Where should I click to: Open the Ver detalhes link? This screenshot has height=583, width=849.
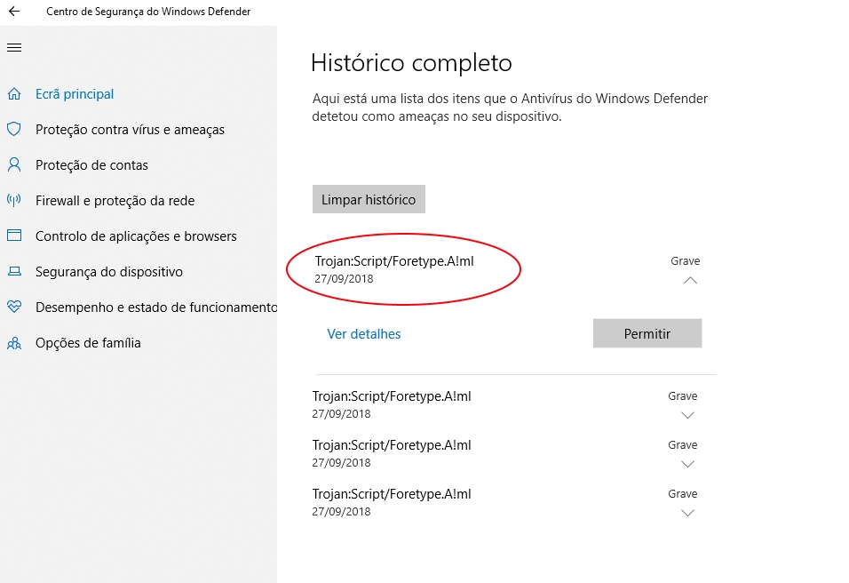364,334
